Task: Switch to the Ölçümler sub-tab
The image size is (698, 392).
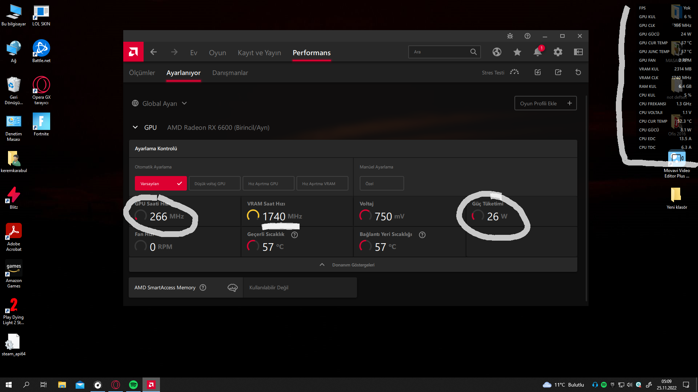Action: tap(142, 73)
